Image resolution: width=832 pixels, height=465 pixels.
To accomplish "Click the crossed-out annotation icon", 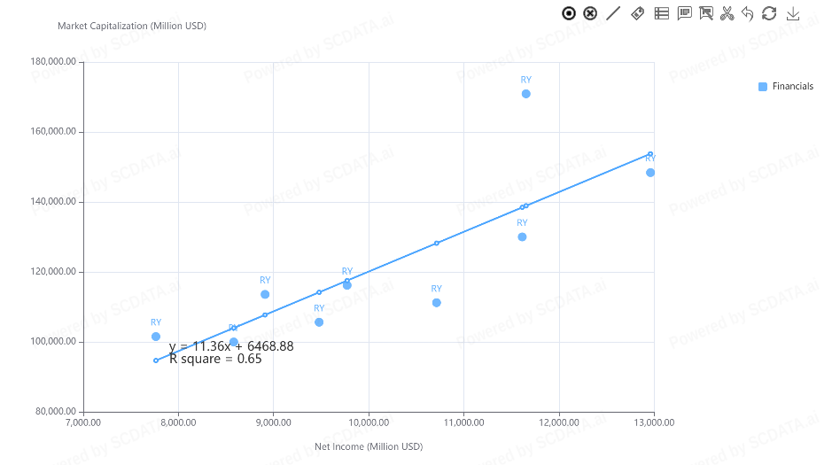I will coord(706,13).
